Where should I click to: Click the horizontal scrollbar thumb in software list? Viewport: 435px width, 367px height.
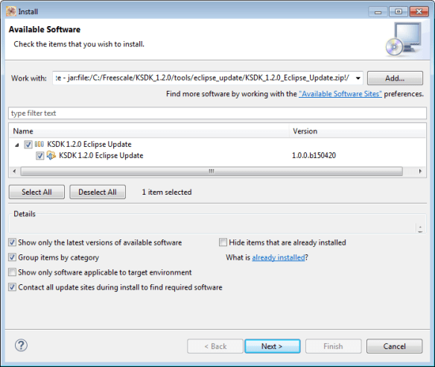[212, 171]
